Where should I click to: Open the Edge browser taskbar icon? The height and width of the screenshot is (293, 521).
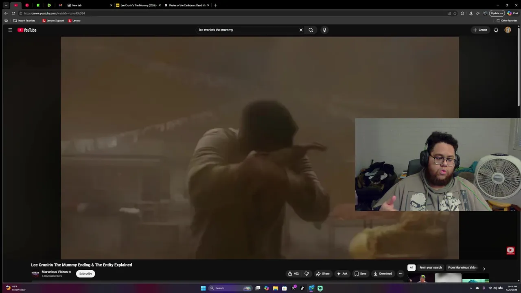tap(311, 288)
